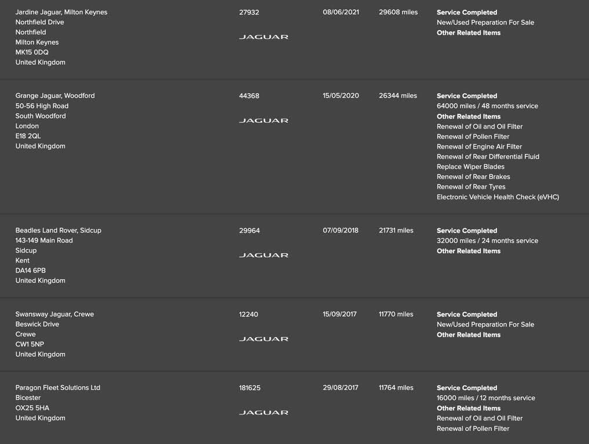Click Renewal of Rear Differential Fluid item
Viewport: 589px width, 444px height.
(x=488, y=156)
